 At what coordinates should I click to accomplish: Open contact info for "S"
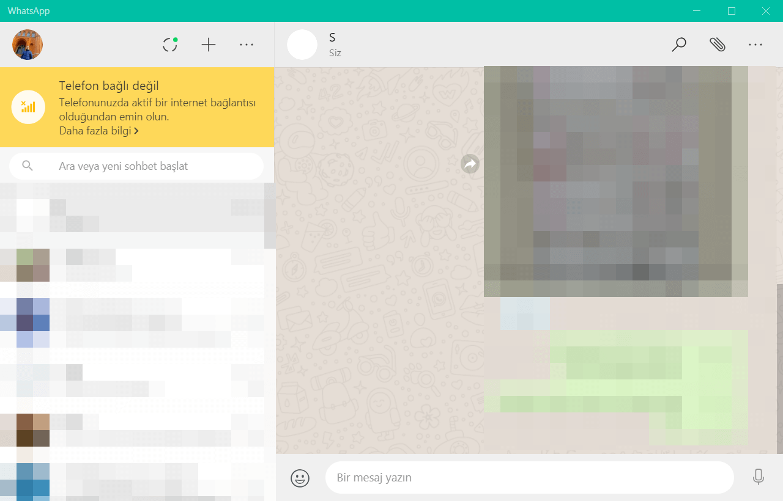coord(332,38)
